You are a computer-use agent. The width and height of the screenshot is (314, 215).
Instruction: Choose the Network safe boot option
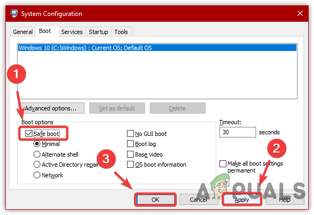coord(37,175)
